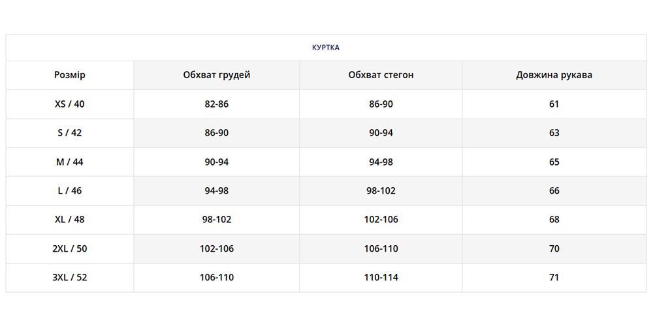Select the 2XL / 50 size cell
The image size is (653, 326).
(x=70, y=248)
